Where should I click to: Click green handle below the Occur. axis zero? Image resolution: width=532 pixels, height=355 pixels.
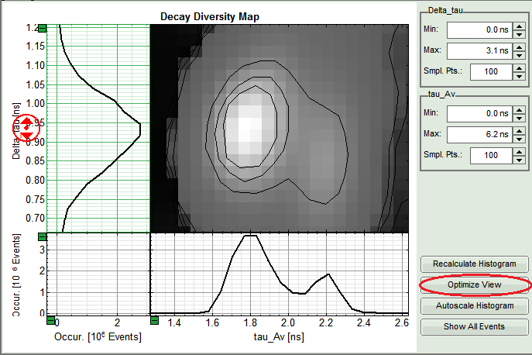click(x=51, y=319)
